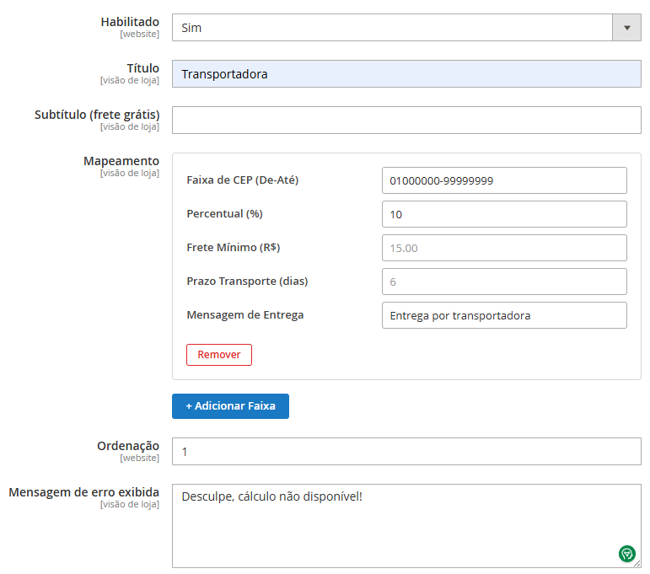Image resolution: width=650 pixels, height=574 pixels.
Task: Click the Ordenação field label
Action: click(x=128, y=446)
